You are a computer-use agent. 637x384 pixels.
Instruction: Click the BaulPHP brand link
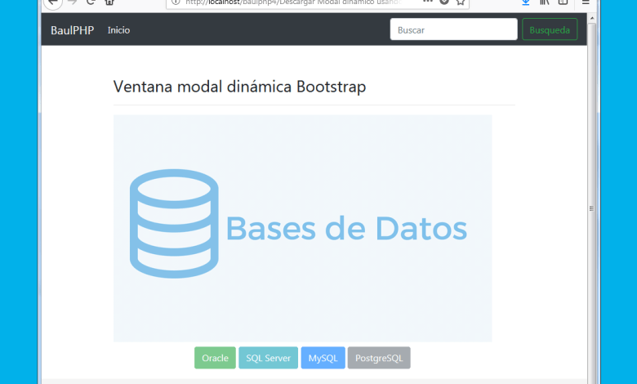[x=73, y=30]
